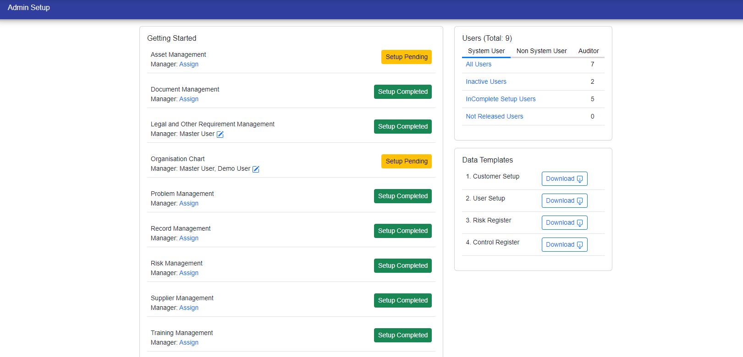This screenshot has height=357, width=743.
Task: Click edit icon beside Legal Requirement manager
Action: pyautogui.click(x=220, y=134)
